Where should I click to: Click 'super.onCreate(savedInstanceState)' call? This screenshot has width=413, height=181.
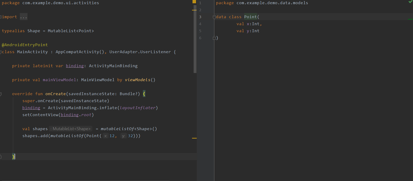(66, 101)
